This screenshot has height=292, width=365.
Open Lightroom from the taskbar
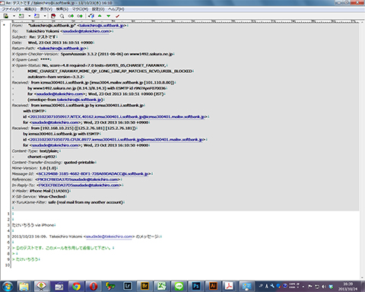(128, 287)
